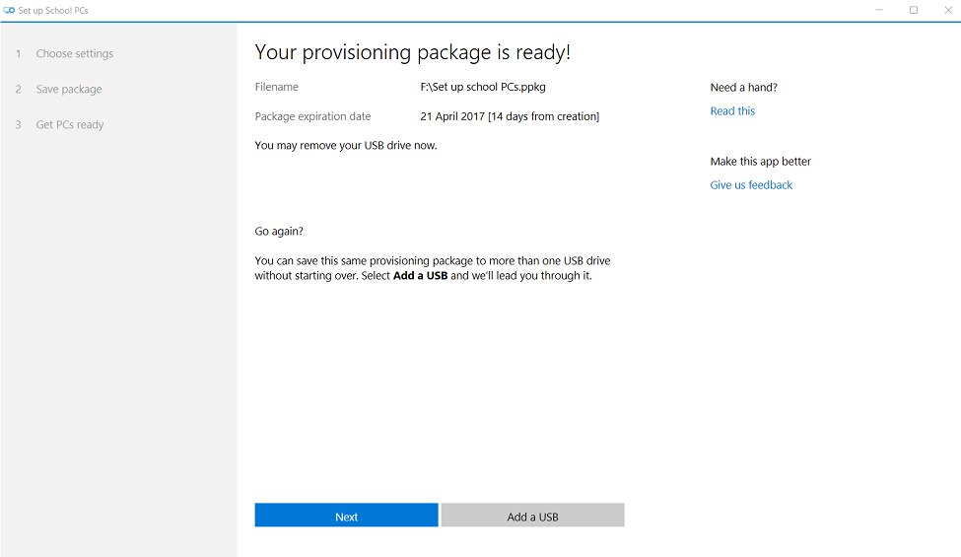Click the Go again? heading
Image resolution: width=961 pixels, height=557 pixels.
coord(279,232)
